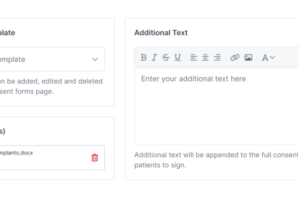This screenshot has width=298, height=198.
Task: Underline text using the U icon
Action: [177, 57]
